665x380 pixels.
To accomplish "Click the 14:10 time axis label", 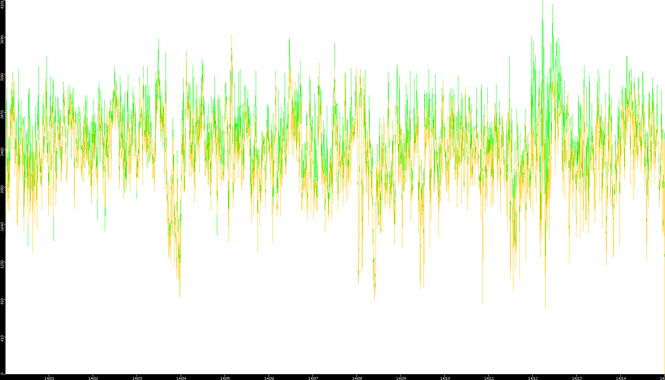I will [445, 378].
